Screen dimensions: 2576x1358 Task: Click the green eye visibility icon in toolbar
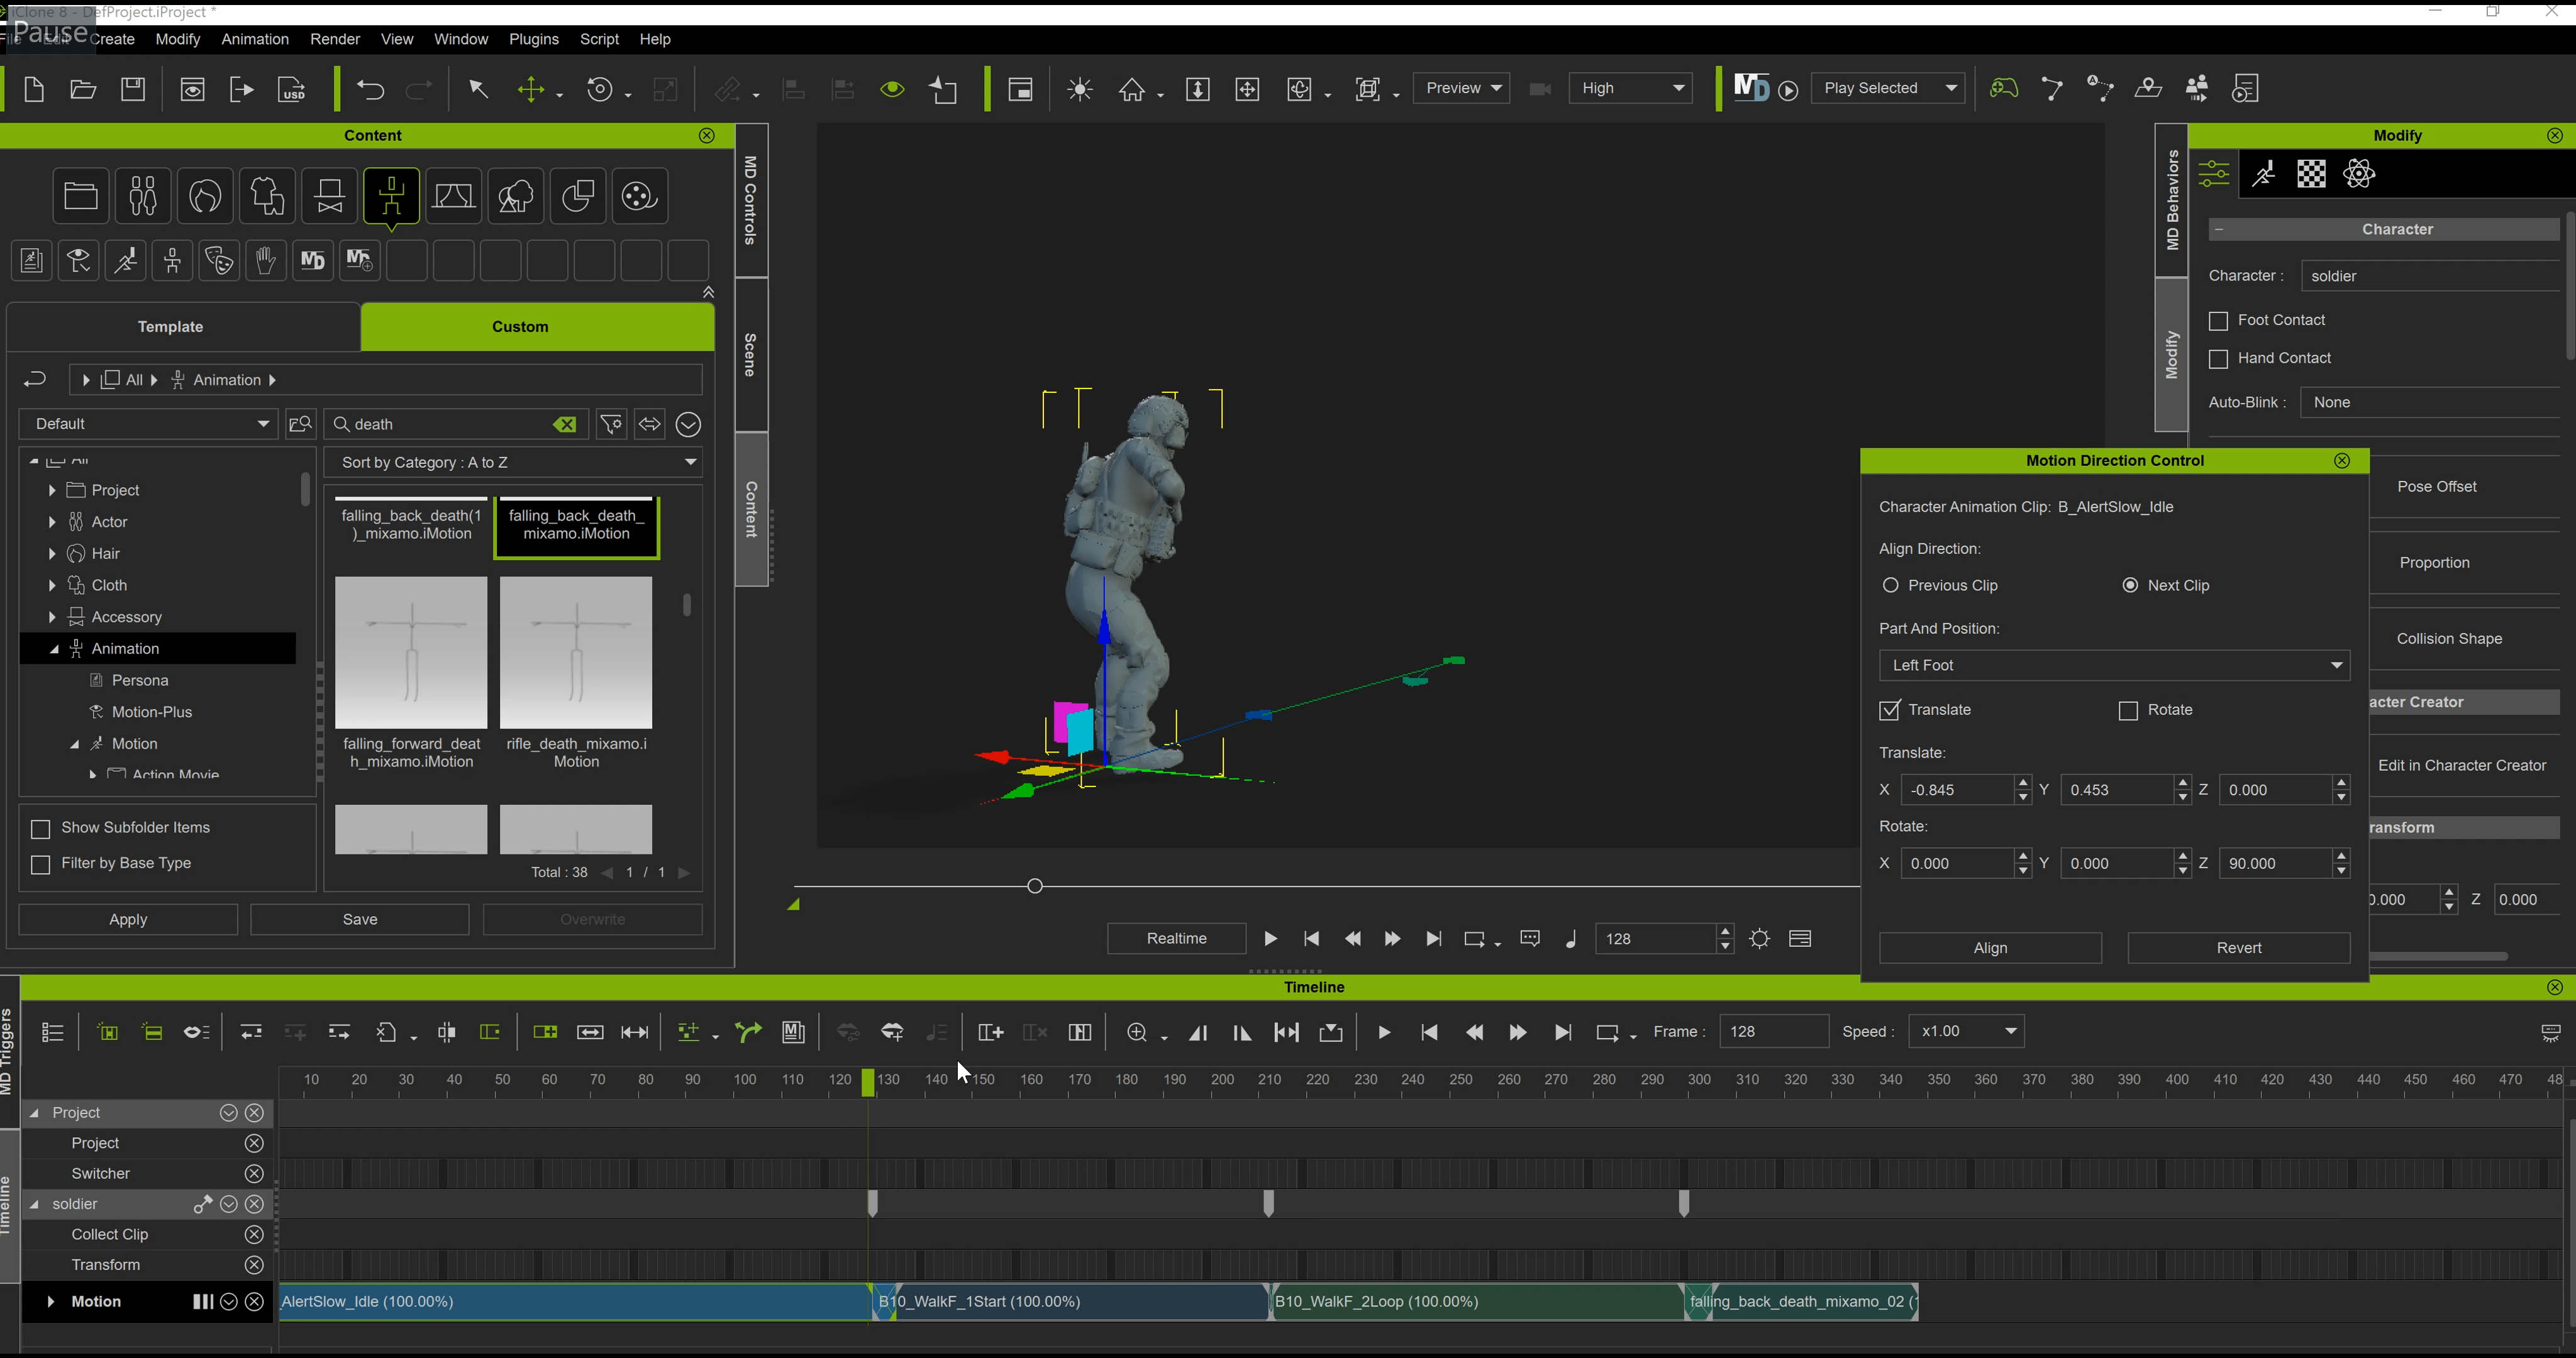tap(892, 90)
